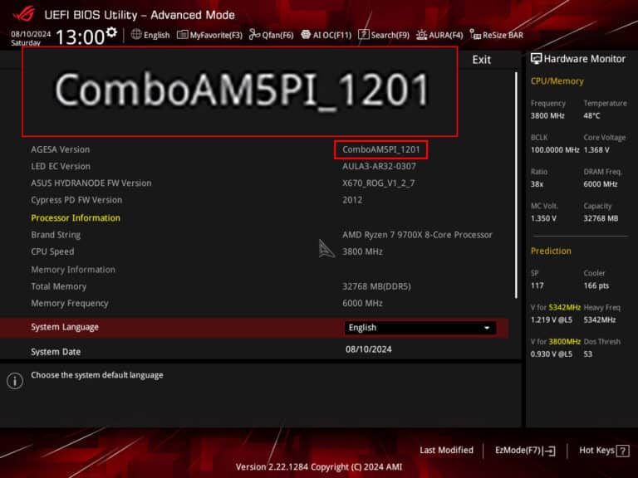Open Last Modified list

[x=446, y=450]
